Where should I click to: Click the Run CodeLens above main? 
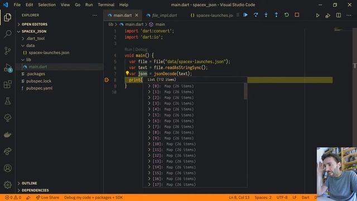pos(128,50)
